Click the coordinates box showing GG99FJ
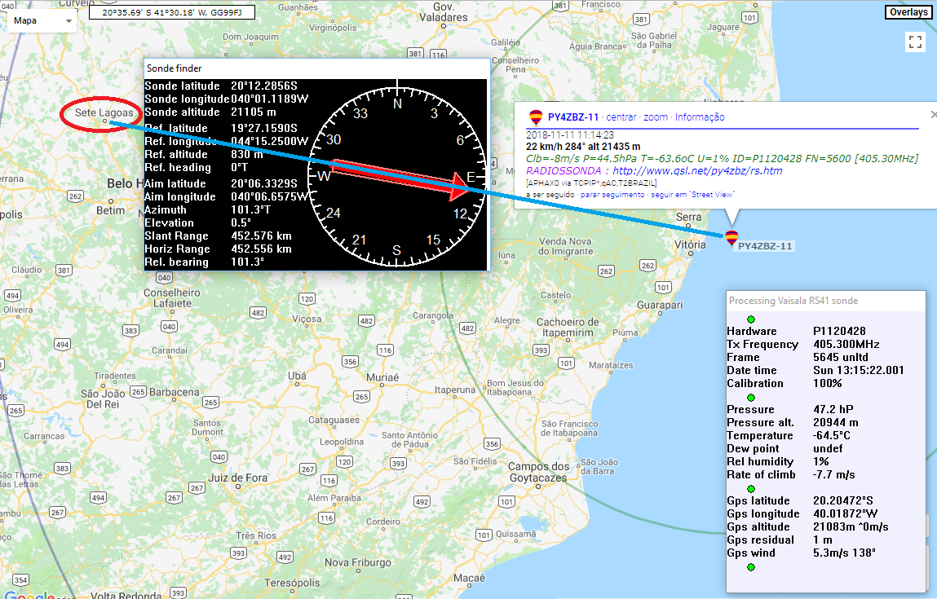Image resolution: width=937 pixels, height=599 pixels. coord(172,12)
